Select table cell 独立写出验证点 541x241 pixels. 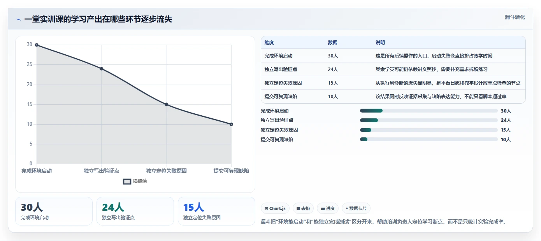pyautogui.click(x=281, y=69)
